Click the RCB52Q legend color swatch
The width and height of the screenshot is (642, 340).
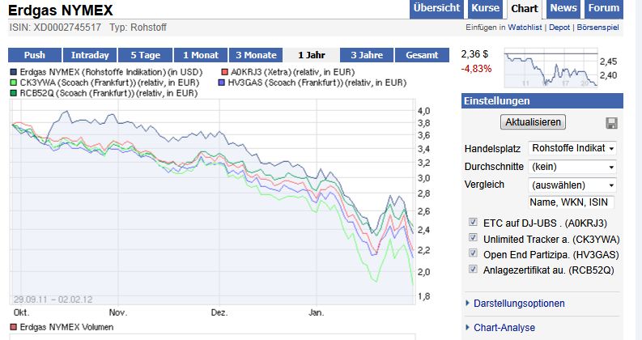(14, 93)
